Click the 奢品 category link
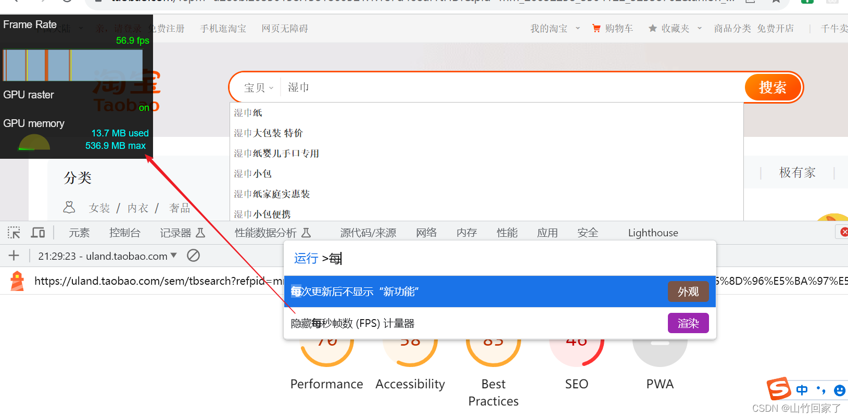The width and height of the screenshot is (848, 418). click(x=180, y=208)
